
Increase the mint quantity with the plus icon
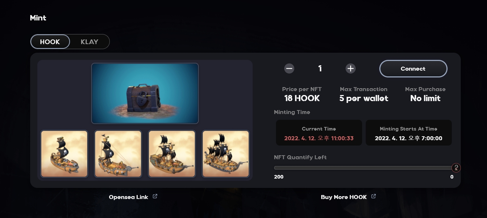351,68
